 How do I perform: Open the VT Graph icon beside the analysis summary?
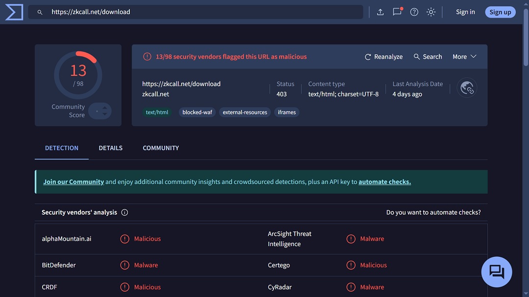tap(467, 88)
